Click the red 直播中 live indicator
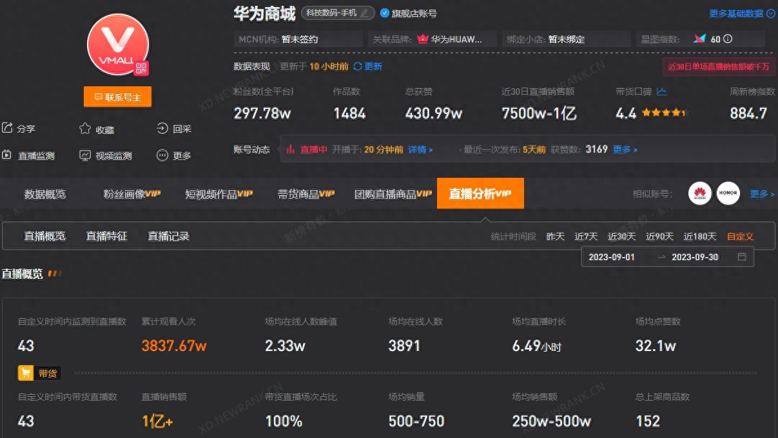The image size is (778, 438). [x=307, y=149]
